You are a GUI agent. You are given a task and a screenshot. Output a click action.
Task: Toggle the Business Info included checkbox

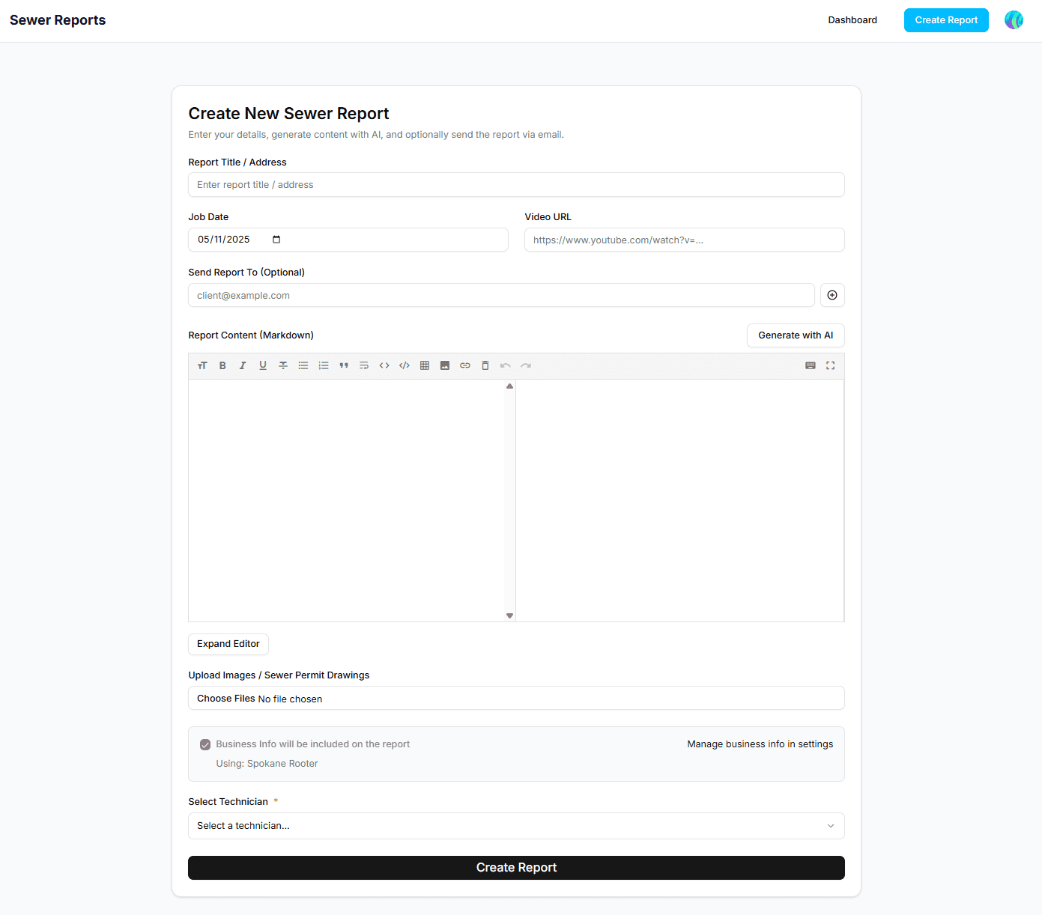tap(205, 744)
